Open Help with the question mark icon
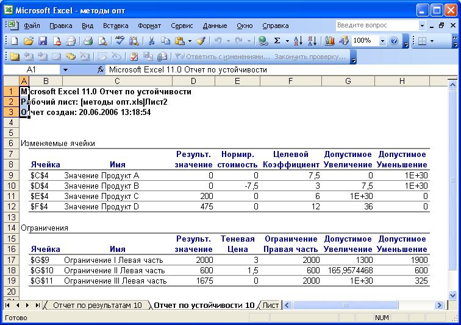 (394, 41)
